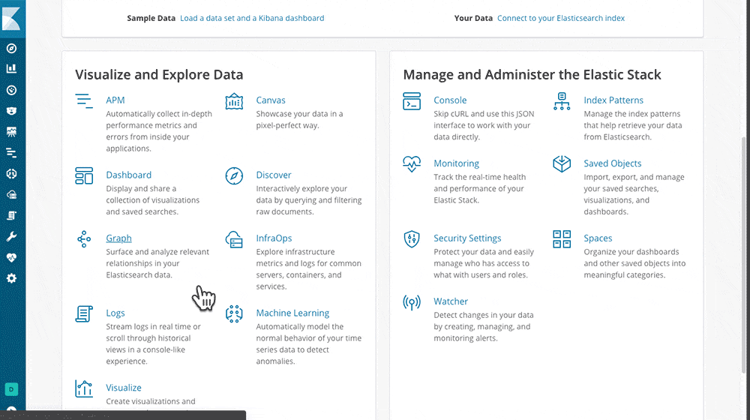Open Discover from the sidebar compass icon
Image resolution: width=750 pixels, height=420 pixels.
pyautogui.click(x=11, y=48)
